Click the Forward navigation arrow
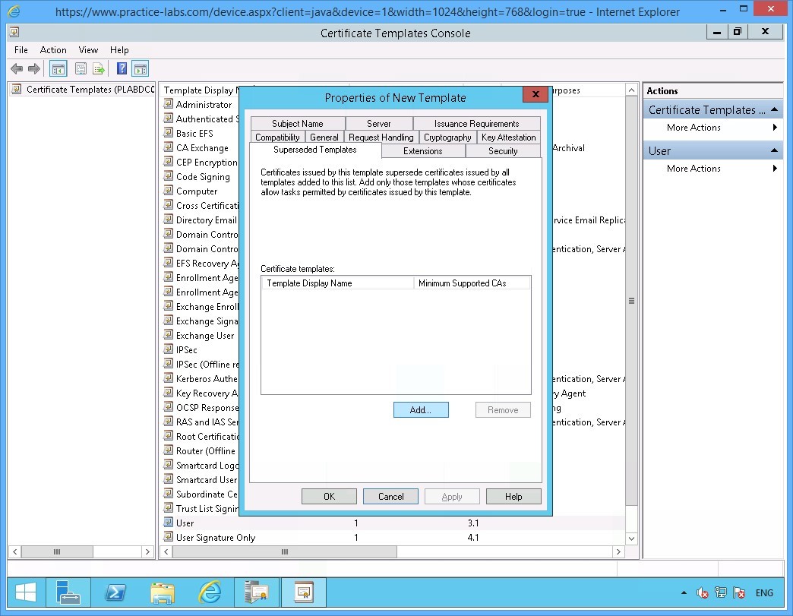 (x=33, y=68)
